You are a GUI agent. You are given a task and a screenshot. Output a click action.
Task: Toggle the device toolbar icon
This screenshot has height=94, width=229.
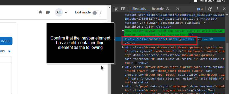point(123,9)
